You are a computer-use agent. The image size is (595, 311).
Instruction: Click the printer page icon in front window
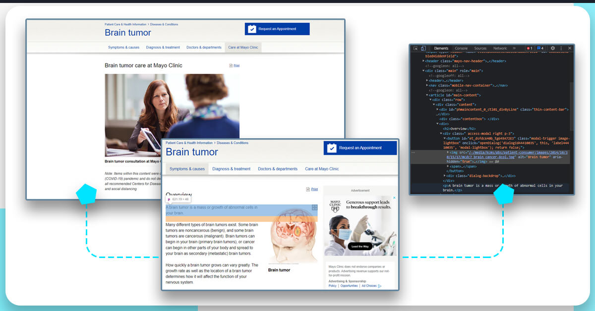pos(308,189)
